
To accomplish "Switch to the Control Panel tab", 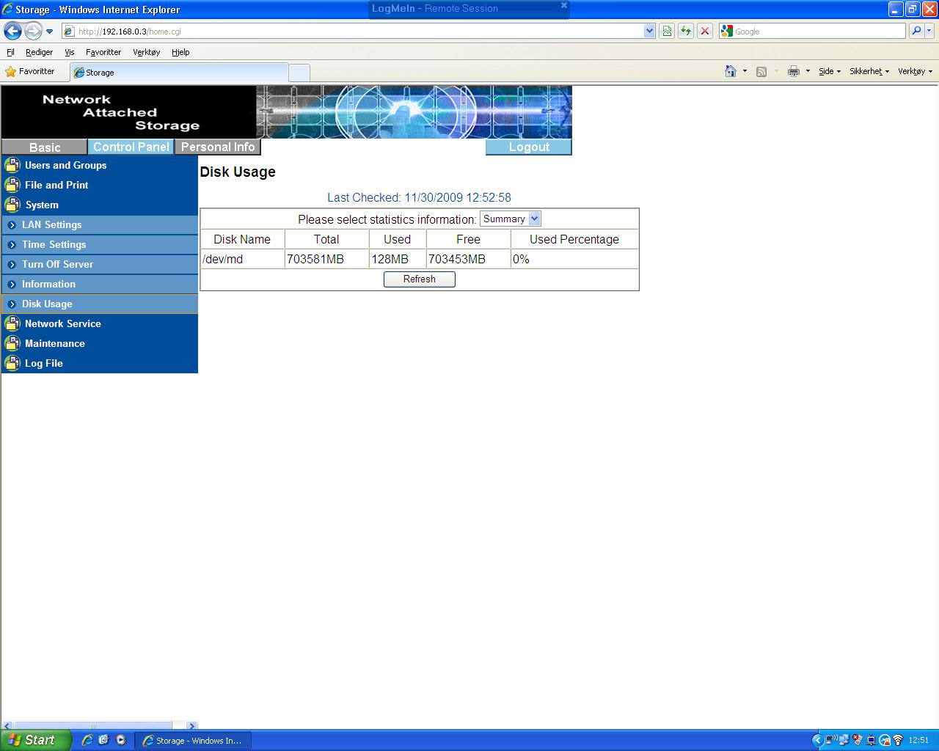I will coord(131,147).
